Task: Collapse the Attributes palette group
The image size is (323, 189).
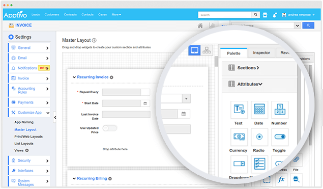Action: click(x=250, y=84)
